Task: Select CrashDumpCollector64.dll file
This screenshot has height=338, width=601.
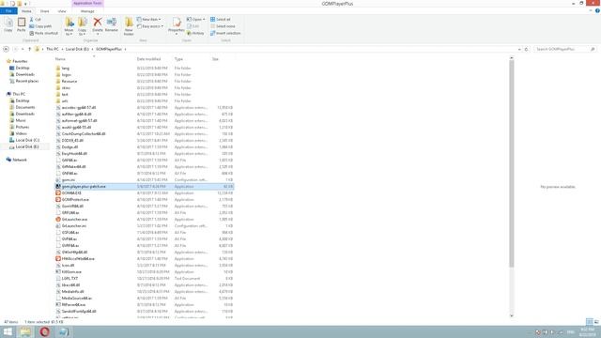Action: (84, 133)
